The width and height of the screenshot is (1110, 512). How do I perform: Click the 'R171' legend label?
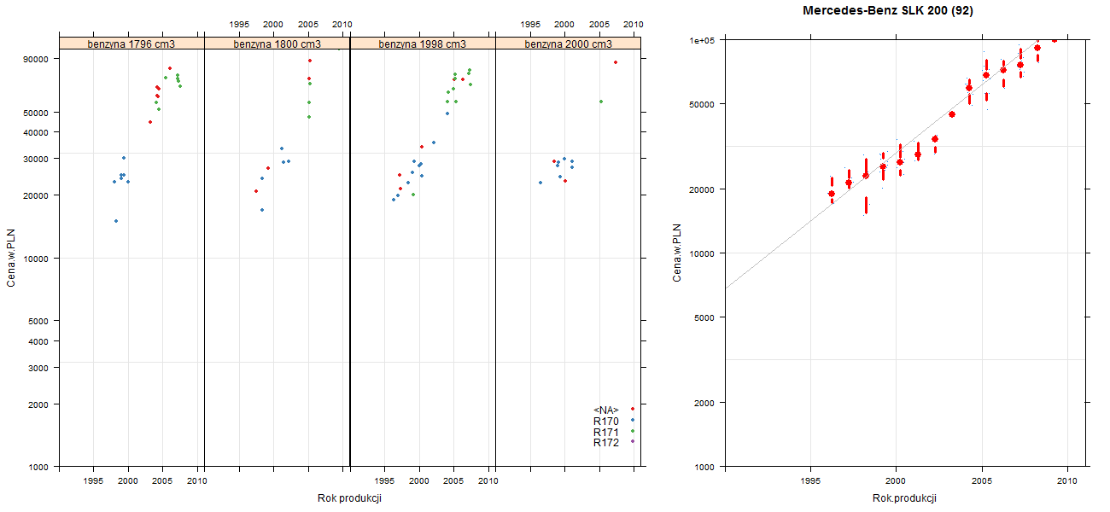(x=606, y=432)
